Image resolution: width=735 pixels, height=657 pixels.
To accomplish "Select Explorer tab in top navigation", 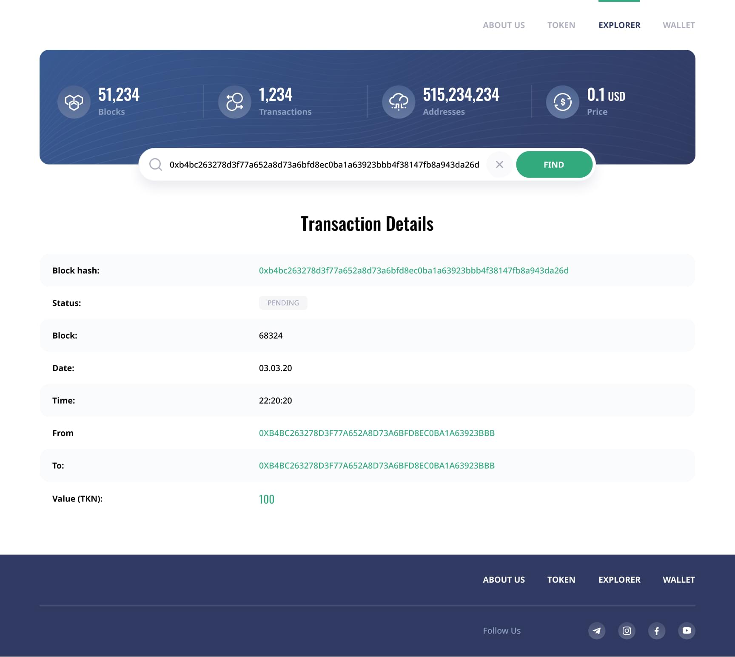I will pos(619,25).
